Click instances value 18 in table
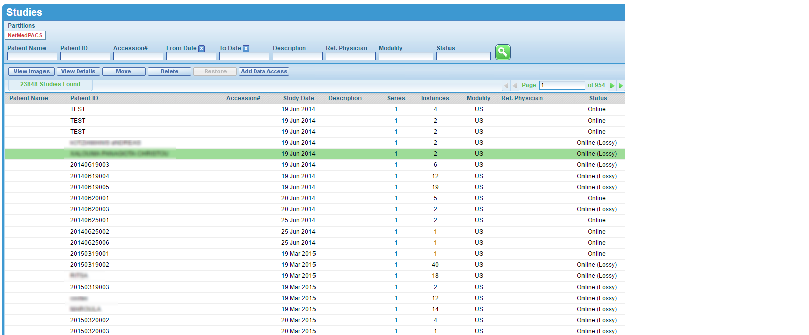The image size is (809, 335). click(x=435, y=276)
